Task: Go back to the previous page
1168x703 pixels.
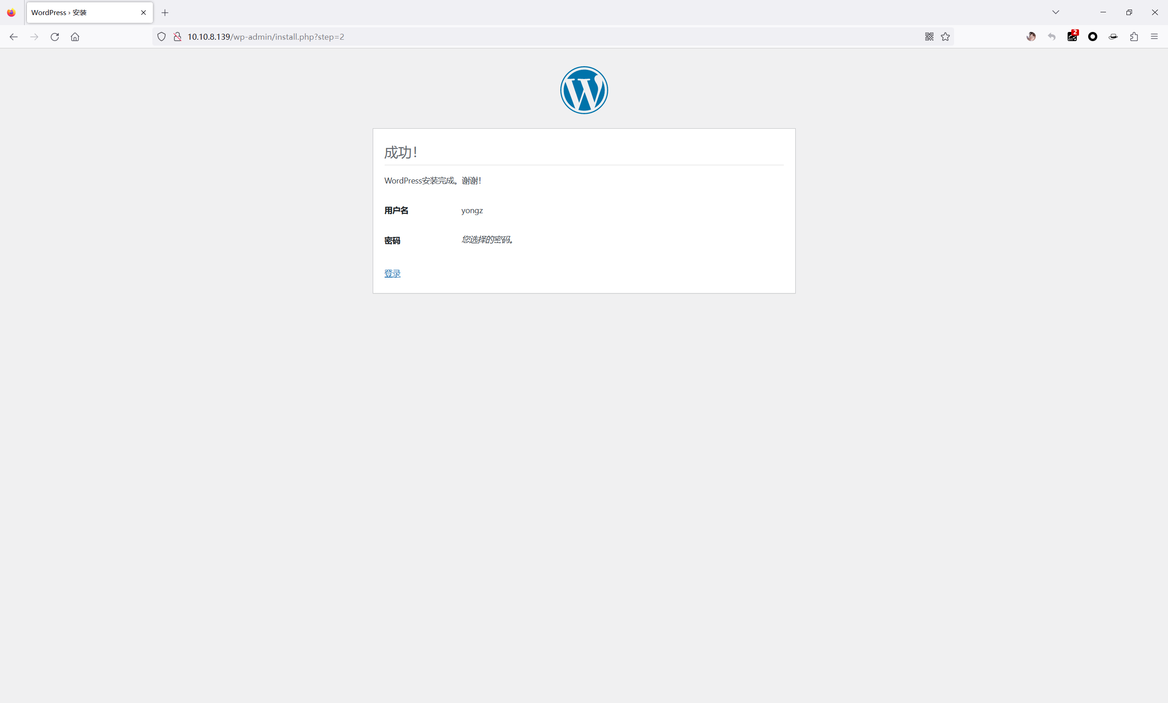Action: (x=13, y=37)
